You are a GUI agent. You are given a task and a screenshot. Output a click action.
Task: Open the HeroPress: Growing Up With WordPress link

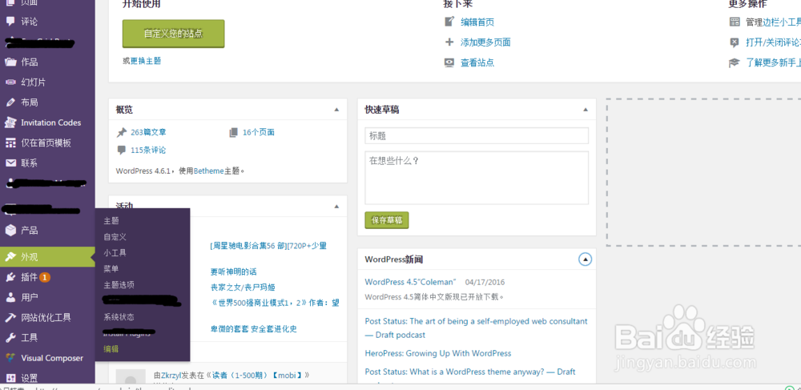pyautogui.click(x=438, y=353)
